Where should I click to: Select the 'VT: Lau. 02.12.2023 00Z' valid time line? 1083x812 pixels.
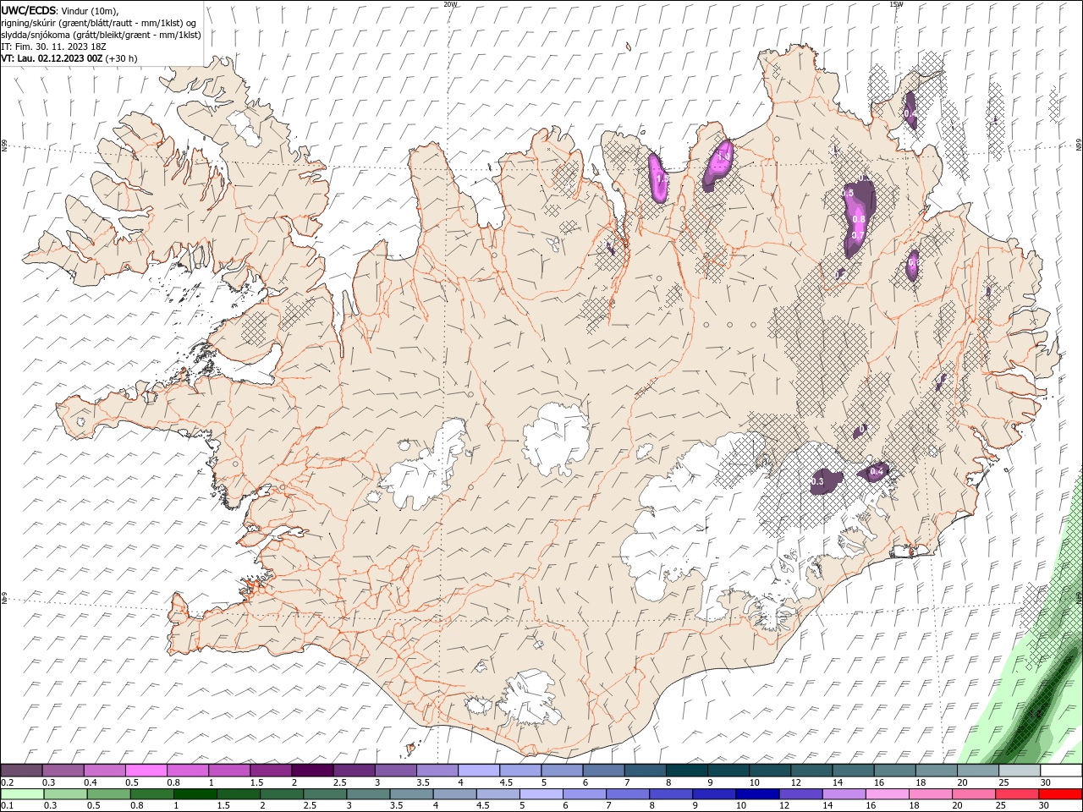point(52,58)
